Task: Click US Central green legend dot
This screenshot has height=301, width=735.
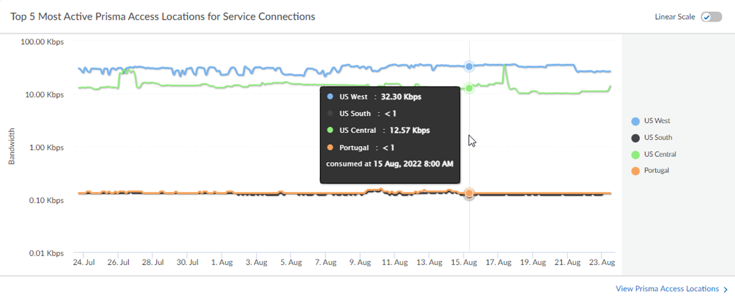Action: (x=635, y=154)
